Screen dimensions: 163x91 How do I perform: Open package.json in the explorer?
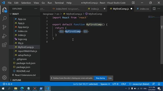(23, 67)
